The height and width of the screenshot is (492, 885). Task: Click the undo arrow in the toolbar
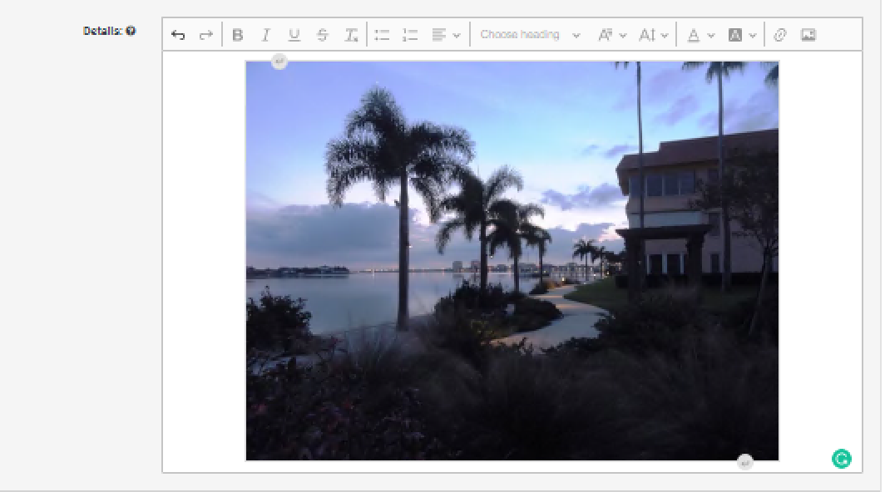(x=178, y=35)
